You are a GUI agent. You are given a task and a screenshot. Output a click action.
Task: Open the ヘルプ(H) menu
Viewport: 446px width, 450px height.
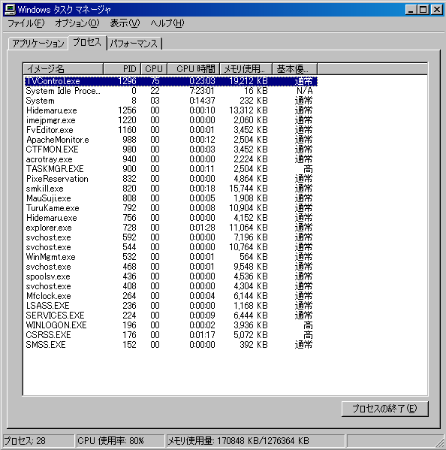167,23
